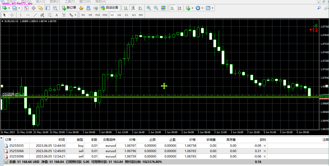This screenshot has width=329, height=166.
Task: Expand the Arrows tool dropdown arrow
Action: point(75,15)
